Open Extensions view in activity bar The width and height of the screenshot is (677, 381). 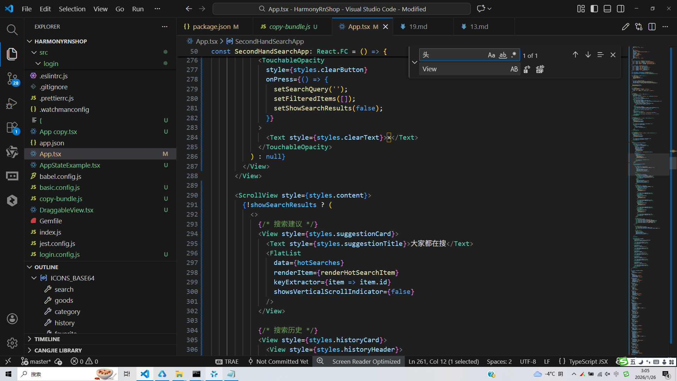12,128
